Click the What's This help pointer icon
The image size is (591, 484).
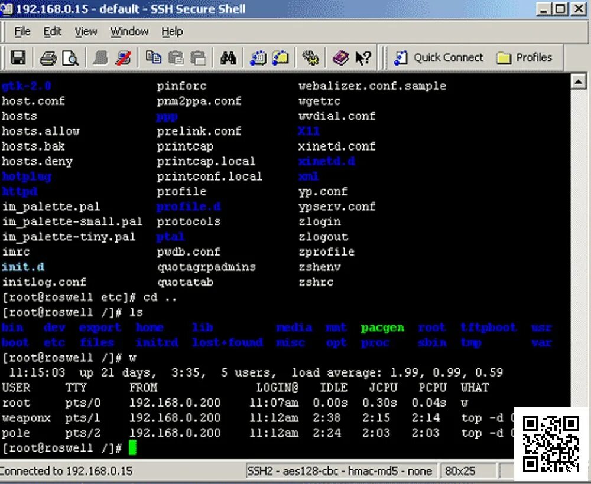(363, 58)
